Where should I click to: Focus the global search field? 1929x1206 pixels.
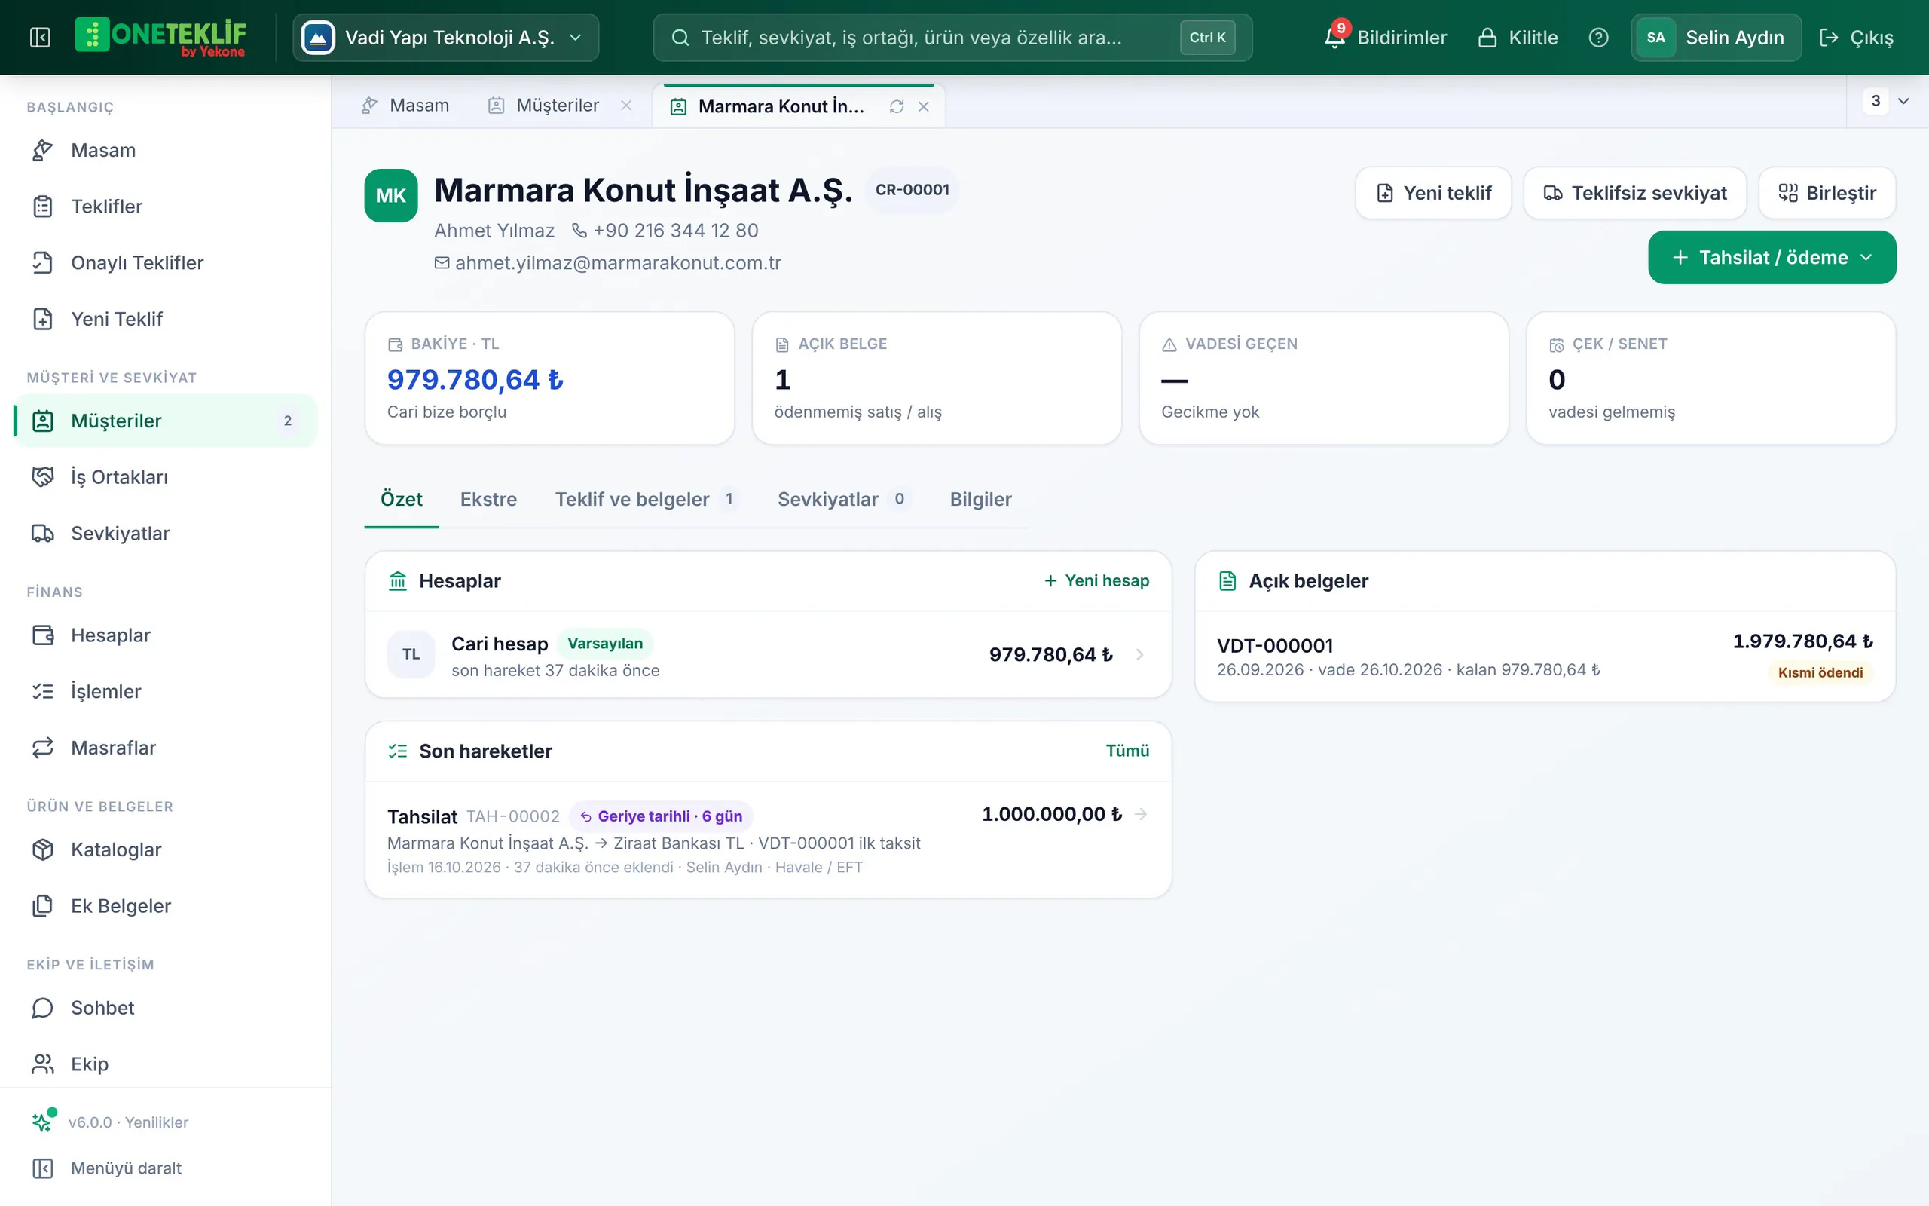pos(952,38)
